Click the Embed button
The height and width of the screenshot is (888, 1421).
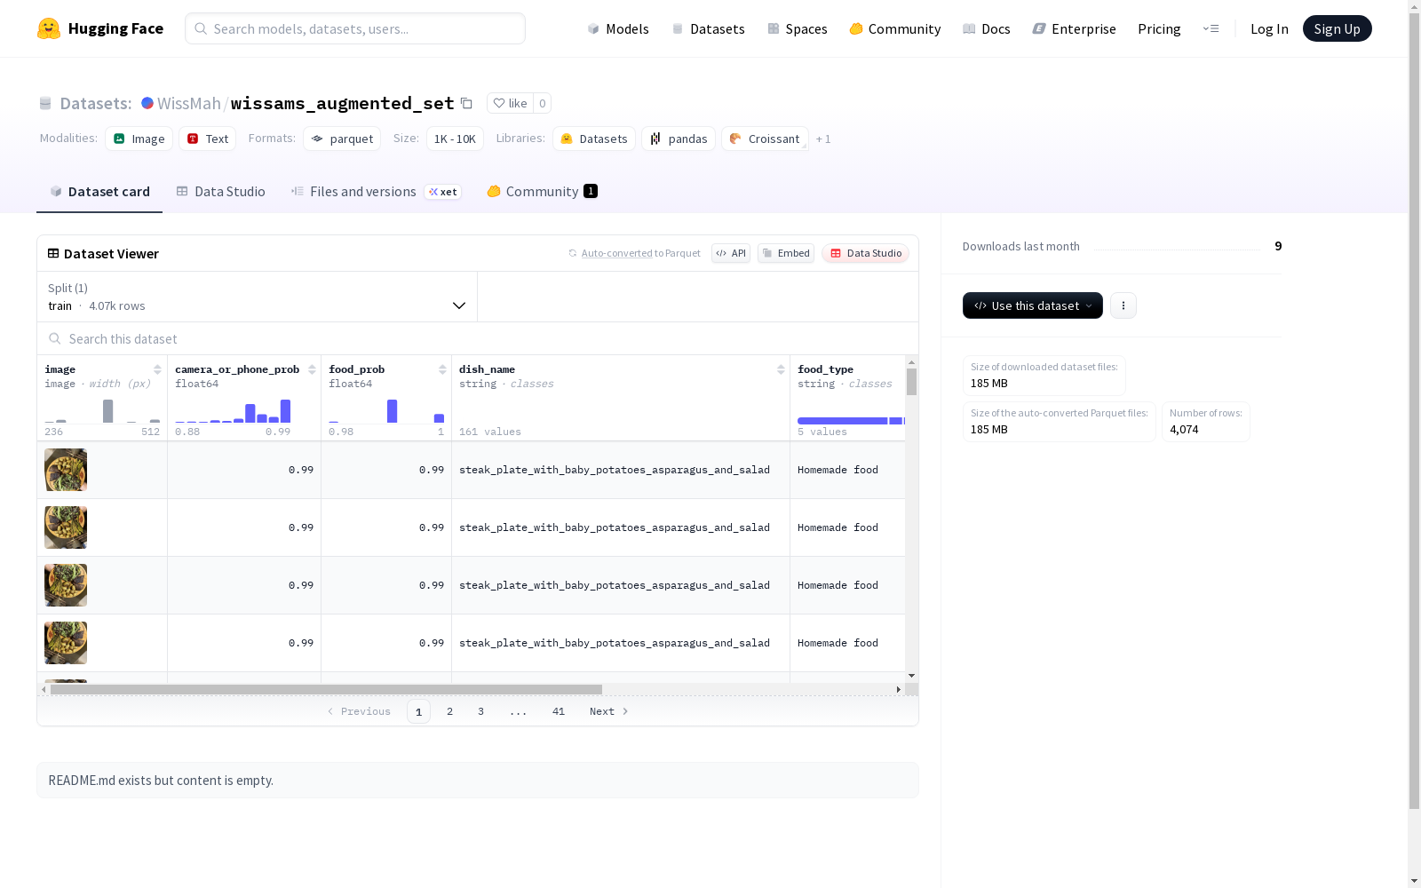[786, 253]
